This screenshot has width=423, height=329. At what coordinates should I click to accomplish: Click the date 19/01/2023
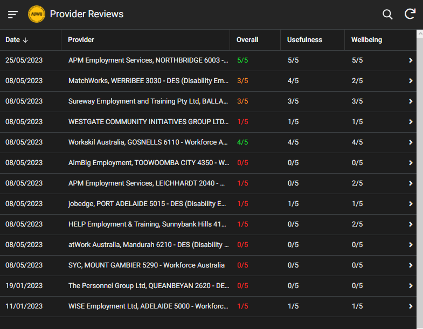(x=24, y=286)
